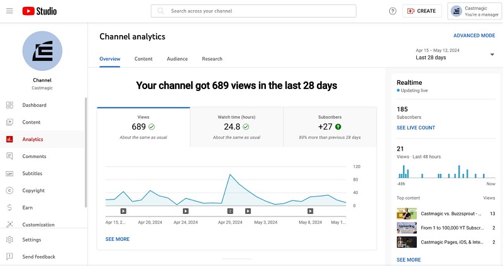The image size is (503, 266).
Task: Click the video marker under Apr 15
Action: [123, 211]
